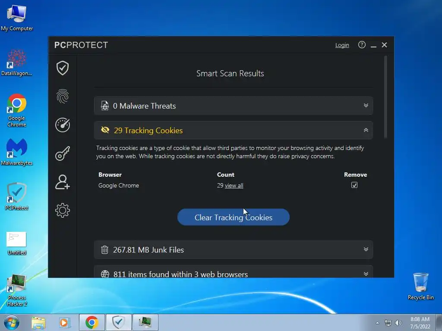This screenshot has width=442, height=331.
Task: Select the PCProtect desktop shortcut
Action: 17,197
